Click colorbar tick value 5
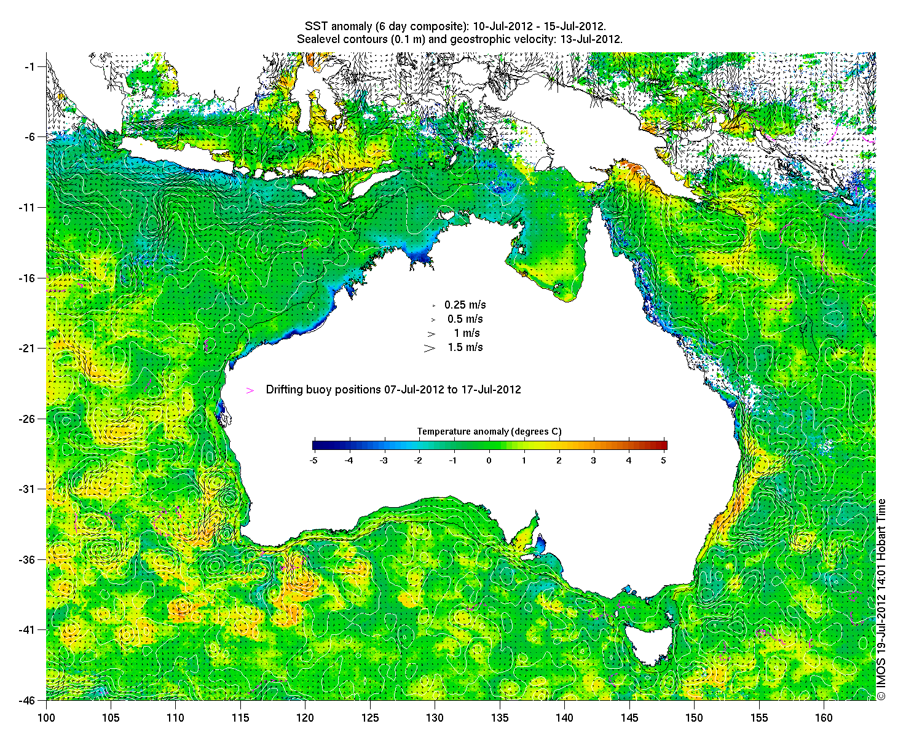The image size is (922, 753). 664,460
